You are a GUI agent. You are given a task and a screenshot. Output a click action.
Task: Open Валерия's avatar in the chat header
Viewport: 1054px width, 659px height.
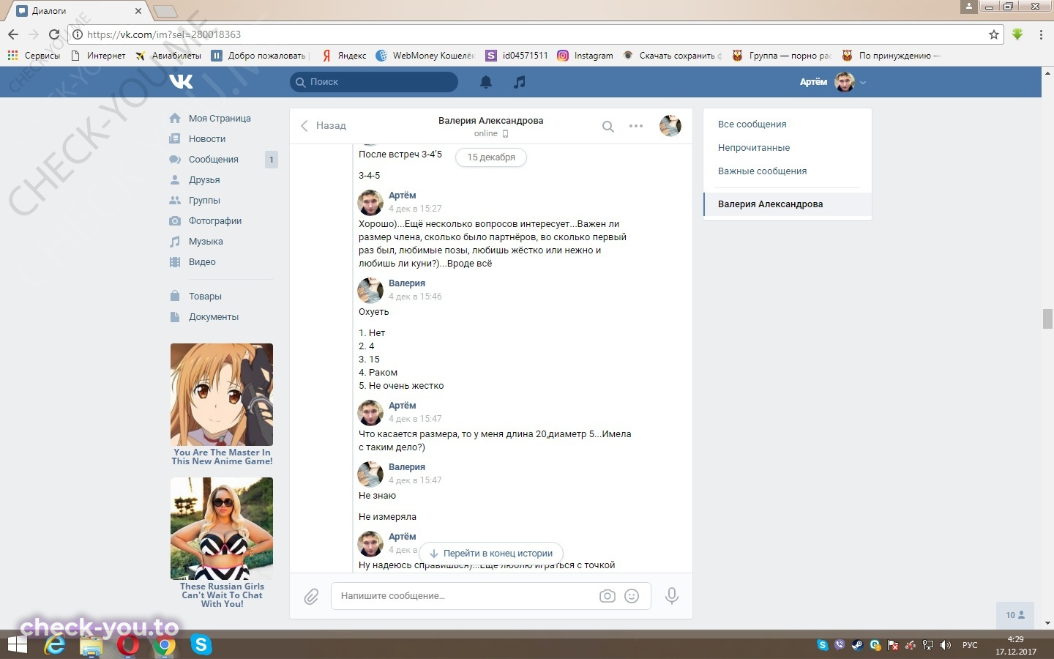pyautogui.click(x=670, y=126)
